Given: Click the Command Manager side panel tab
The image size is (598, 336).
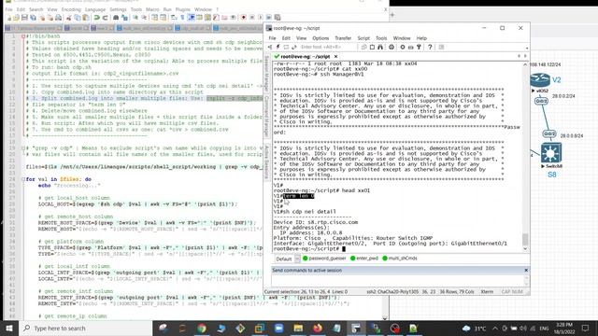Looking at the screenshot, I should click(x=266, y=117).
